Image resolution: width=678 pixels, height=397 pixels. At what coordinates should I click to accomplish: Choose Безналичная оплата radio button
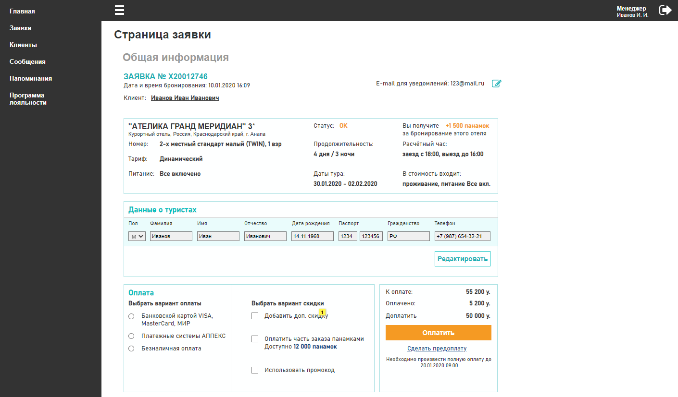131,349
